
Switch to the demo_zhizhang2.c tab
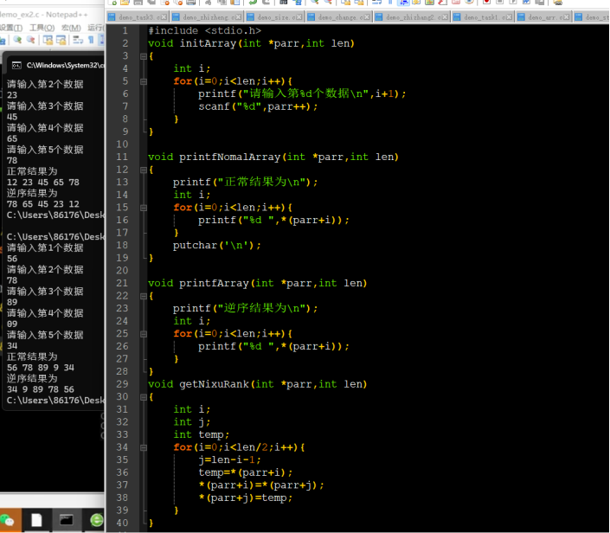tap(412, 17)
